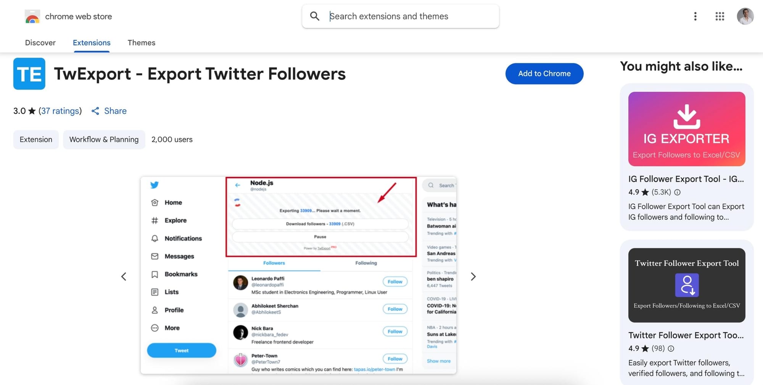The width and height of the screenshot is (763, 385).
Task: Open the Extensions section
Action: click(91, 43)
